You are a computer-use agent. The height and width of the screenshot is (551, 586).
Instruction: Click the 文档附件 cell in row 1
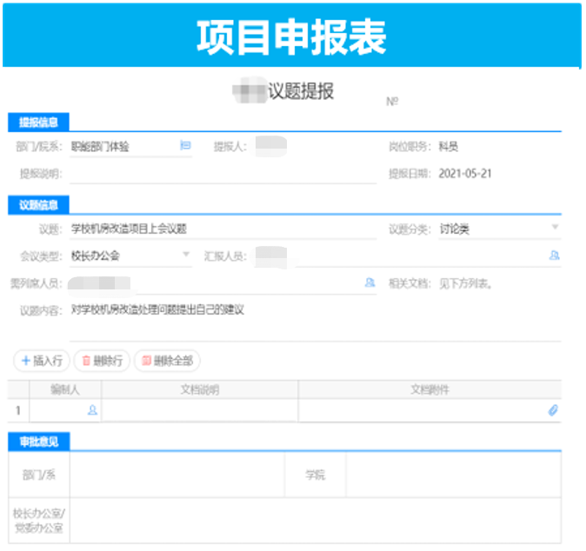(x=430, y=410)
